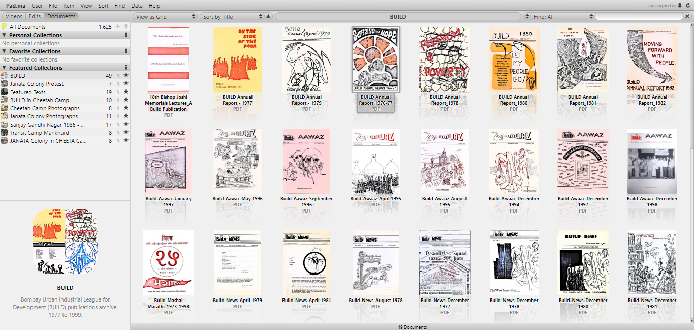Click the BUILD collection title bar

398,17
